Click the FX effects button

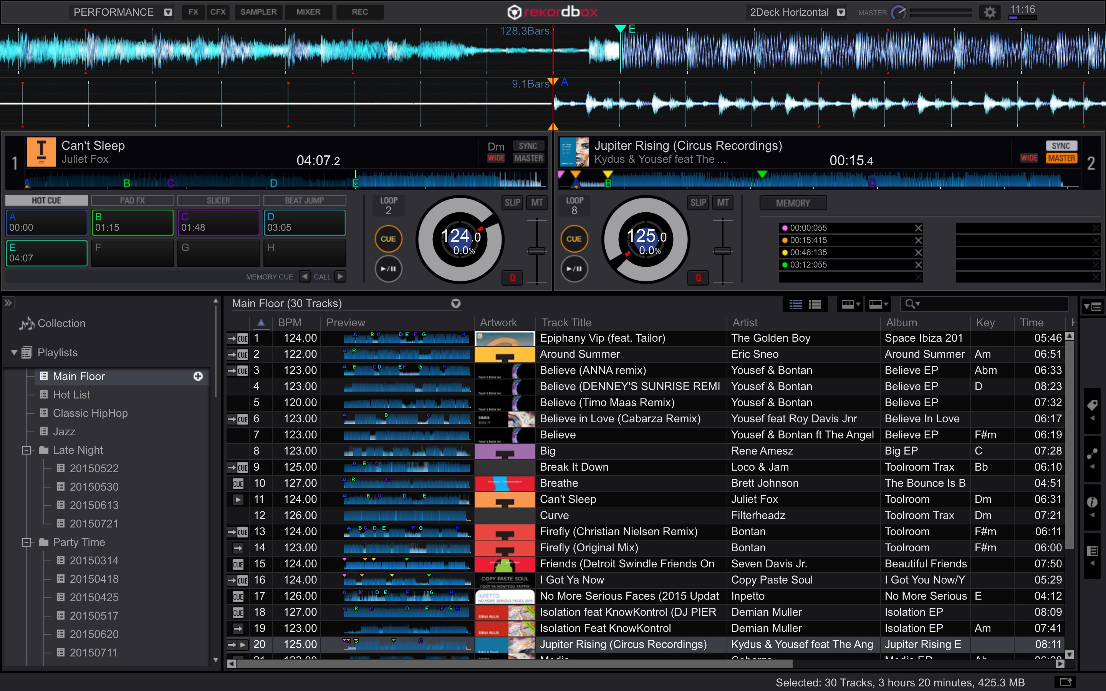click(194, 12)
